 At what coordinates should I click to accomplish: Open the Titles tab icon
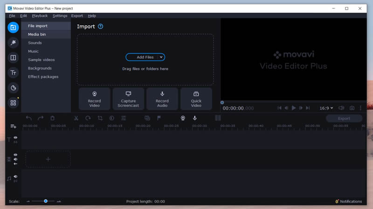[13, 73]
